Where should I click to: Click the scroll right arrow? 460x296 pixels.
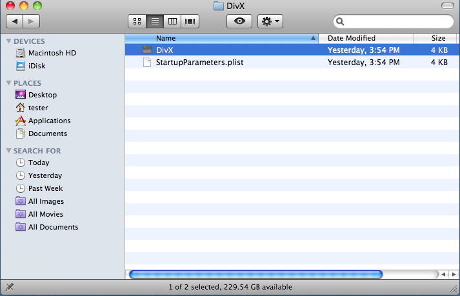click(x=454, y=275)
